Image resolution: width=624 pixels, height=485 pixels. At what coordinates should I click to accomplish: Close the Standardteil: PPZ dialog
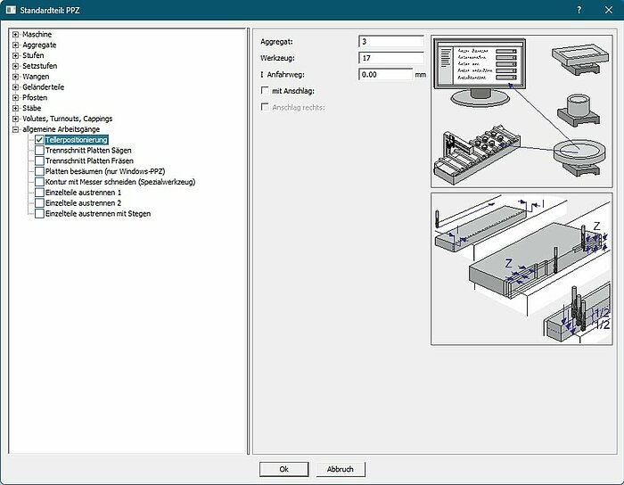(609, 10)
